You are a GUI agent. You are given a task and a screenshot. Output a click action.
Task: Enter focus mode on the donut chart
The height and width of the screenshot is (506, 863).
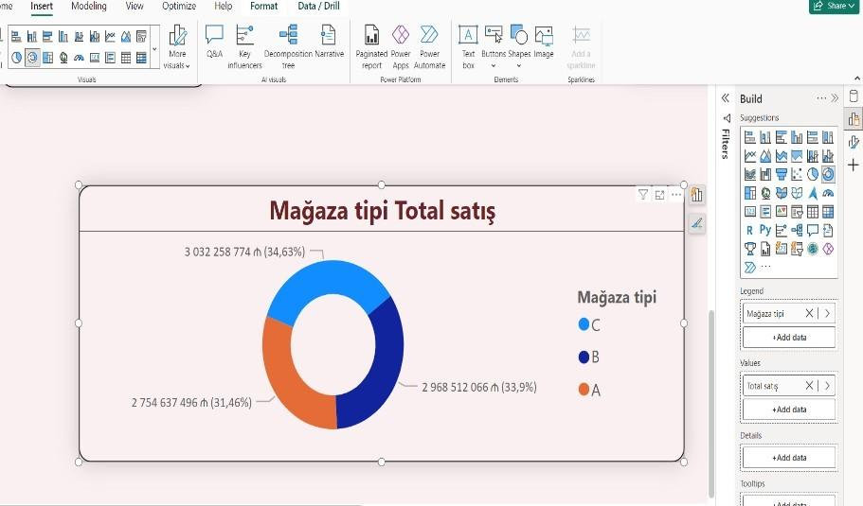click(659, 195)
